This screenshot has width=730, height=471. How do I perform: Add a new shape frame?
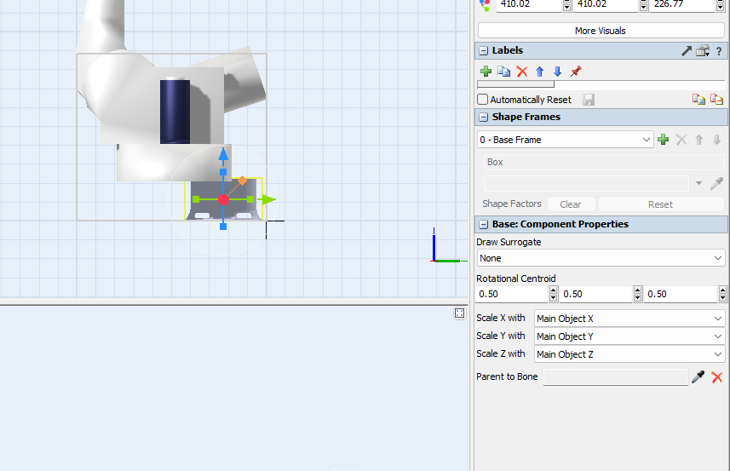(664, 140)
